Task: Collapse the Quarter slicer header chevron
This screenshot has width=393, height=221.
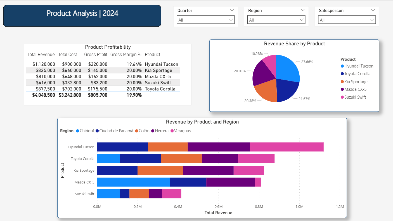Action: pos(232,10)
